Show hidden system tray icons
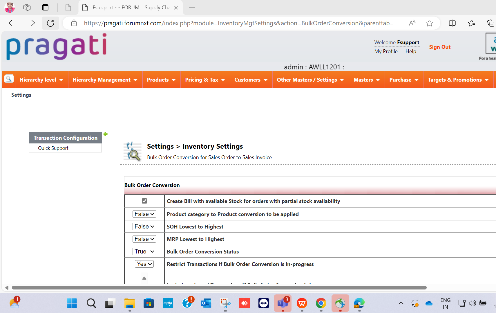 click(x=401, y=303)
